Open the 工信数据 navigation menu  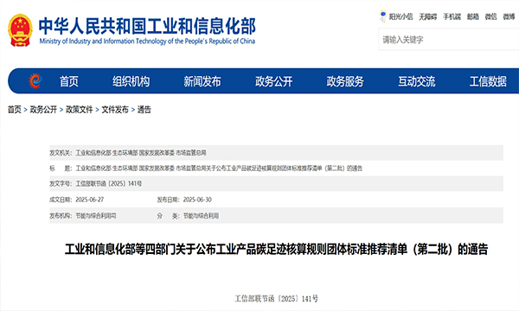click(x=488, y=81)
